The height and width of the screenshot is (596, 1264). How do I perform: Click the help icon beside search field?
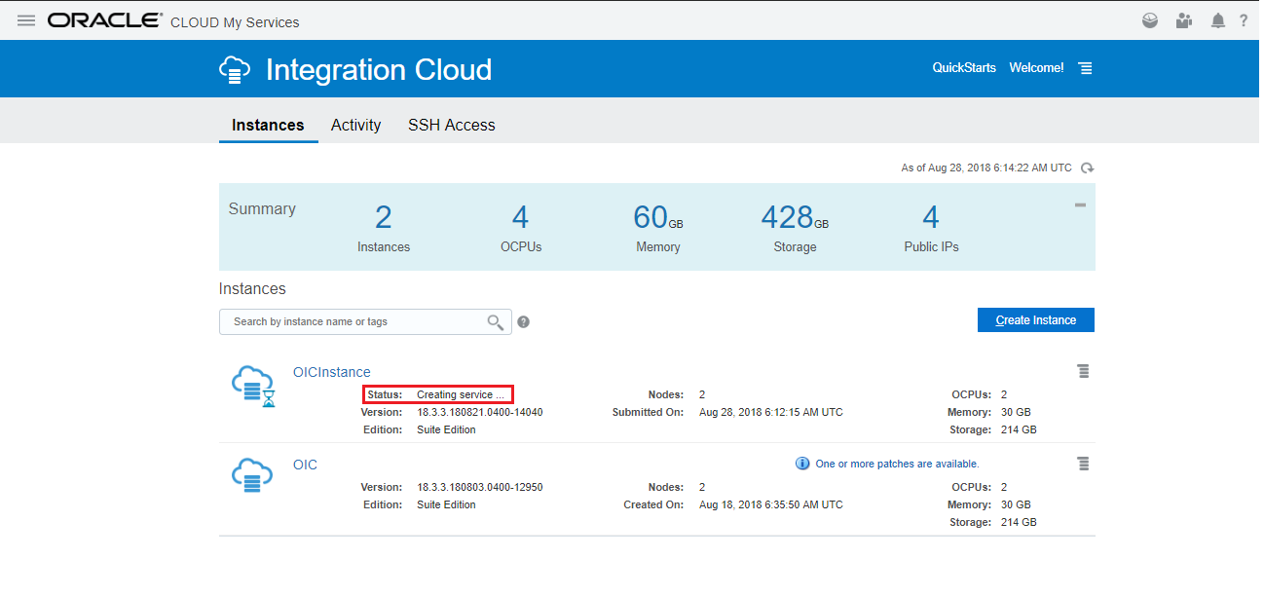coord(524,322)
